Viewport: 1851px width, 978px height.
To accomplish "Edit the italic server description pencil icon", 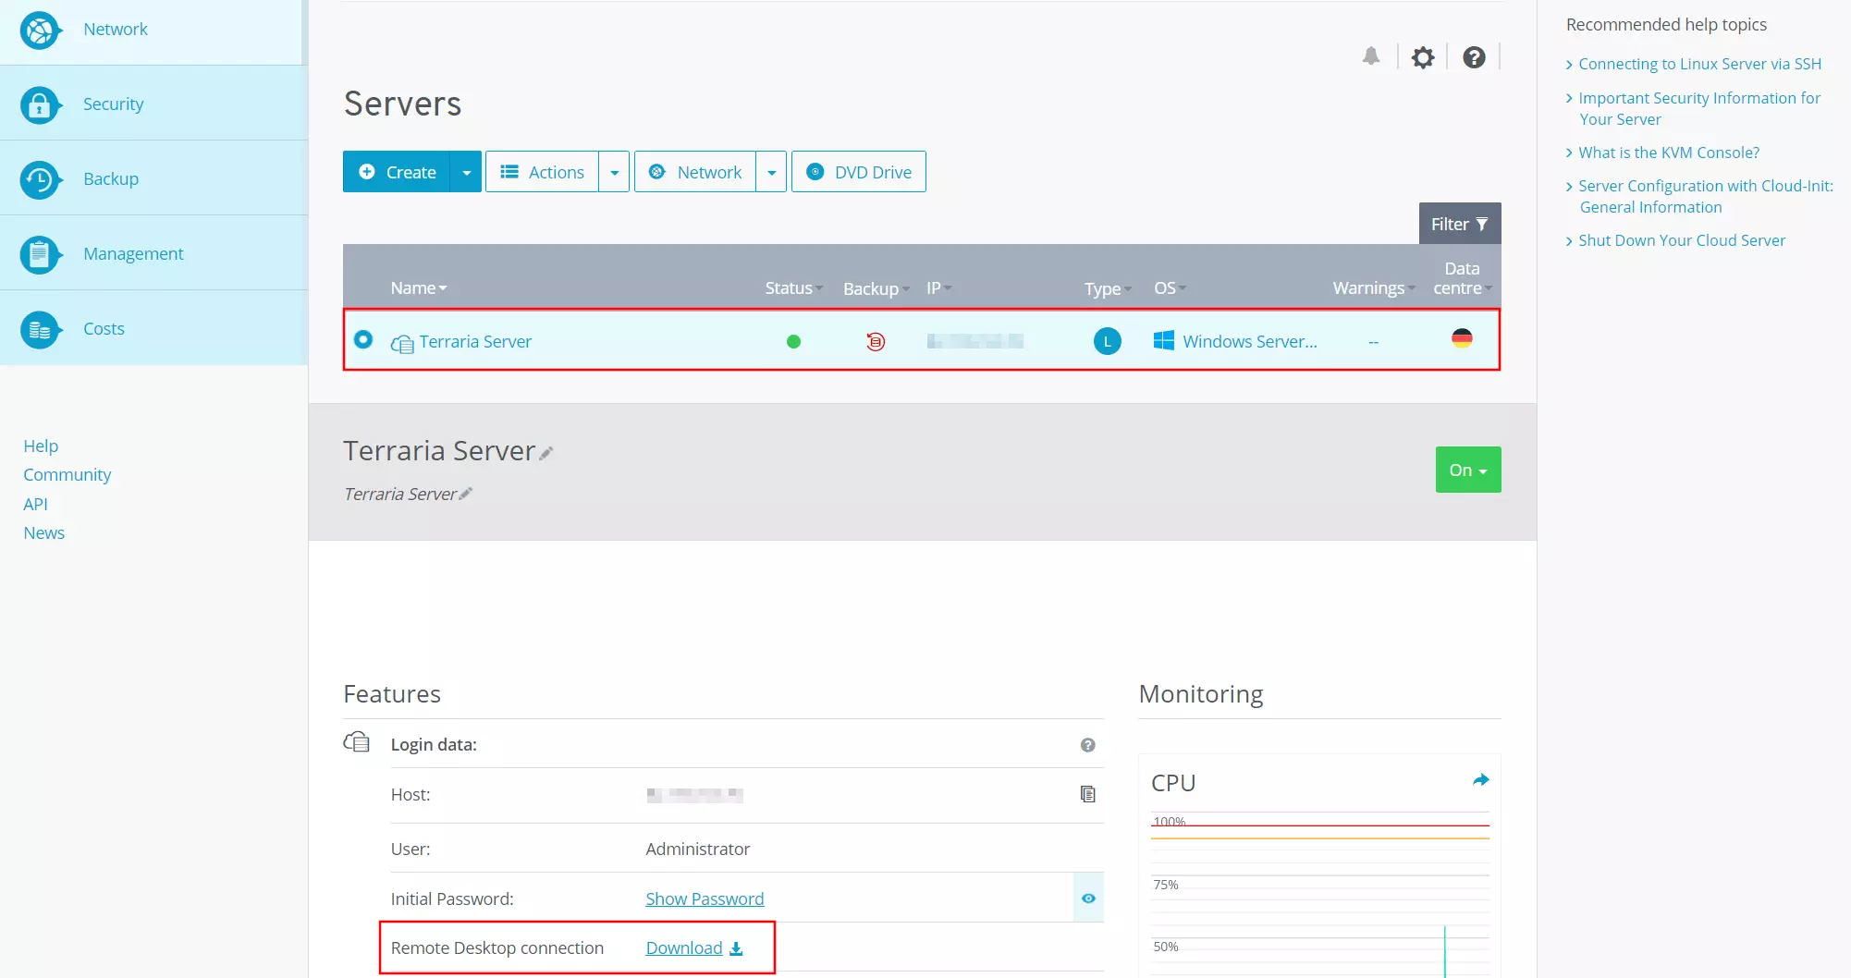I will point(466,494).
